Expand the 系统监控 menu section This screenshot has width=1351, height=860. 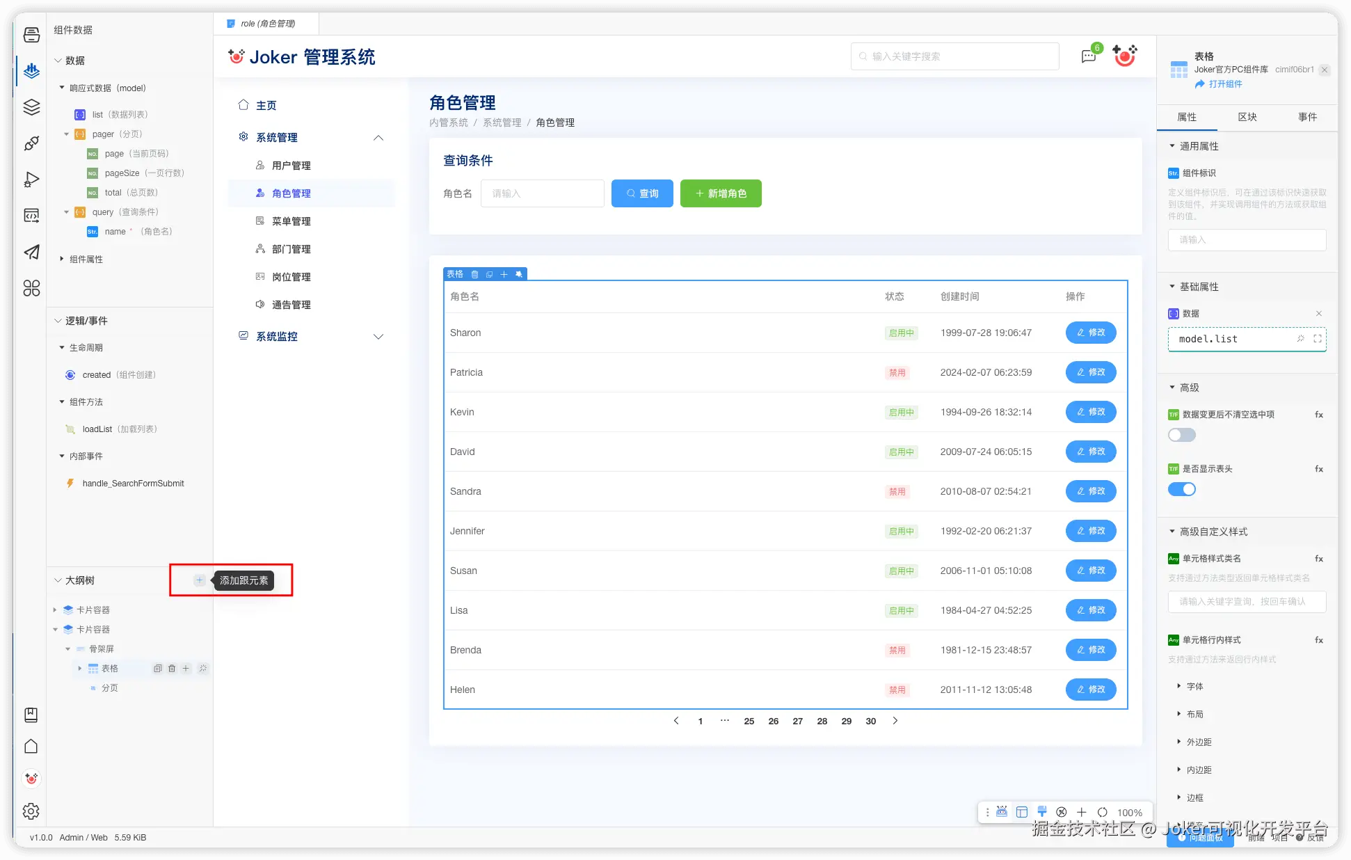coord(378,337)
